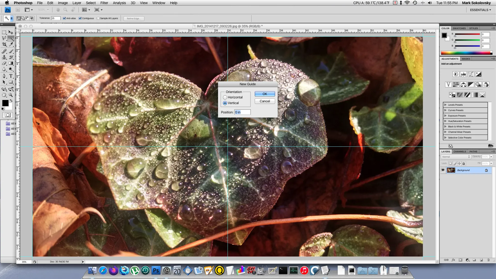Image resolution: width=496 pixels, height=279 pixels.
Task: Choose the Clone Stamp tool
Action: pos(4,57)
